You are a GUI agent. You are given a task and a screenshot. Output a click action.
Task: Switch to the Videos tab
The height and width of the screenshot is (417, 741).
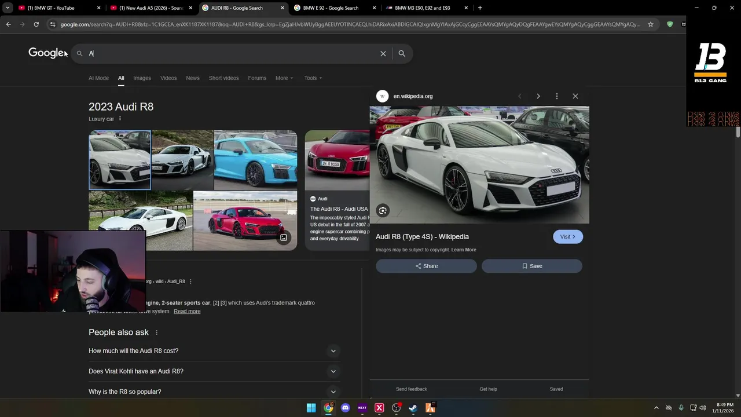(168, 78)
